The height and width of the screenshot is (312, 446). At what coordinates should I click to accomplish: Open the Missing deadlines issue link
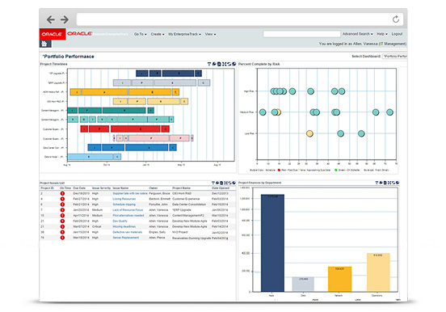point(124,226)
